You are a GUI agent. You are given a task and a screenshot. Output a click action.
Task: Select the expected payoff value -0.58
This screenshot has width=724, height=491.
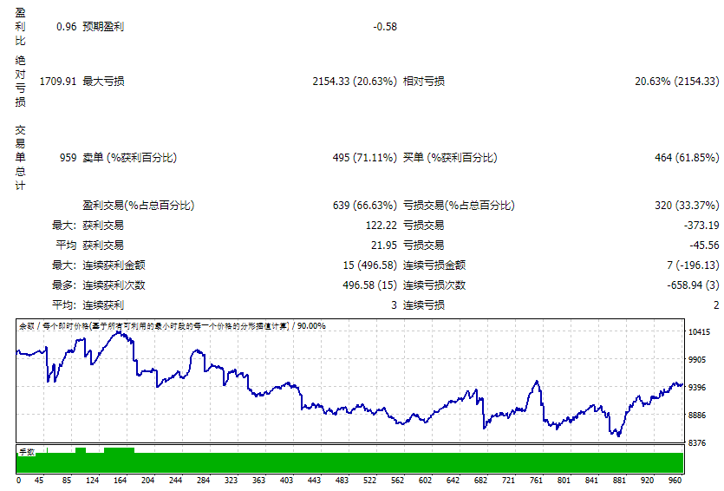coord(384,27)
